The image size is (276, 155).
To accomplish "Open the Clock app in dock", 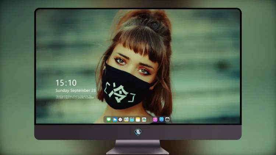I will point(120,120).
